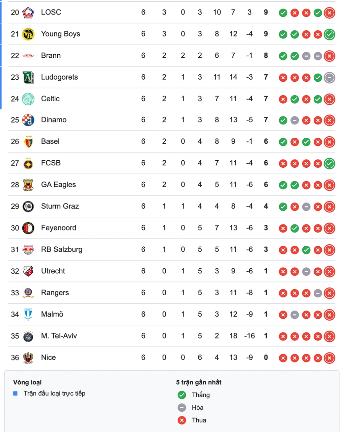Click the Ludogorets team crest
Viewport: 340px width, 432px height.
[28, 77]
